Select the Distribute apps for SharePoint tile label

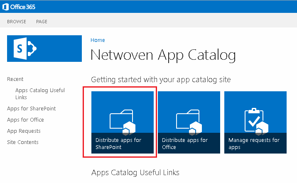(x=118, y=144)
